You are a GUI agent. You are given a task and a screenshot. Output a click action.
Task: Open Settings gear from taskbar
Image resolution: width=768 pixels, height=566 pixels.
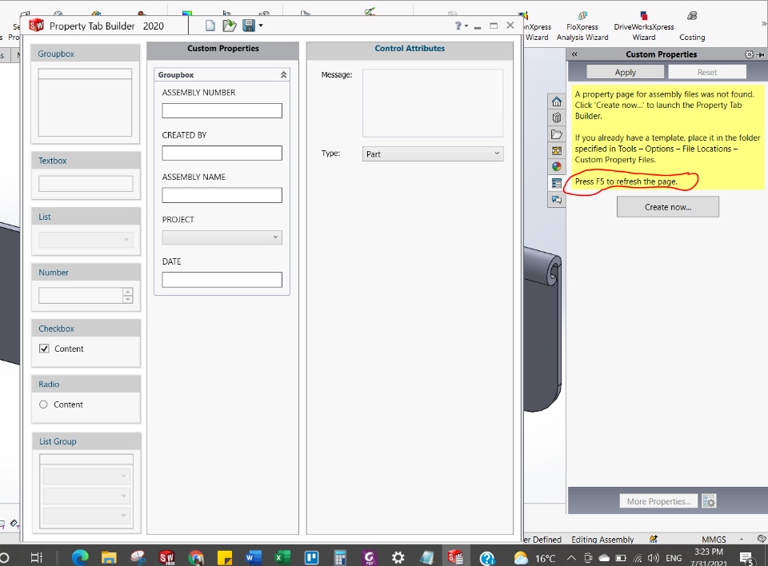[398, 557]
